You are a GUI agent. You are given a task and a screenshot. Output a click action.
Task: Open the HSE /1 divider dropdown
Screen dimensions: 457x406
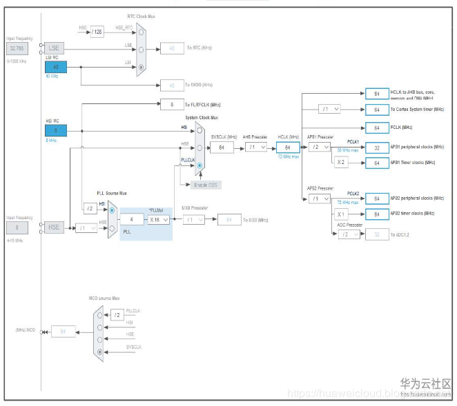click(86, 228)
